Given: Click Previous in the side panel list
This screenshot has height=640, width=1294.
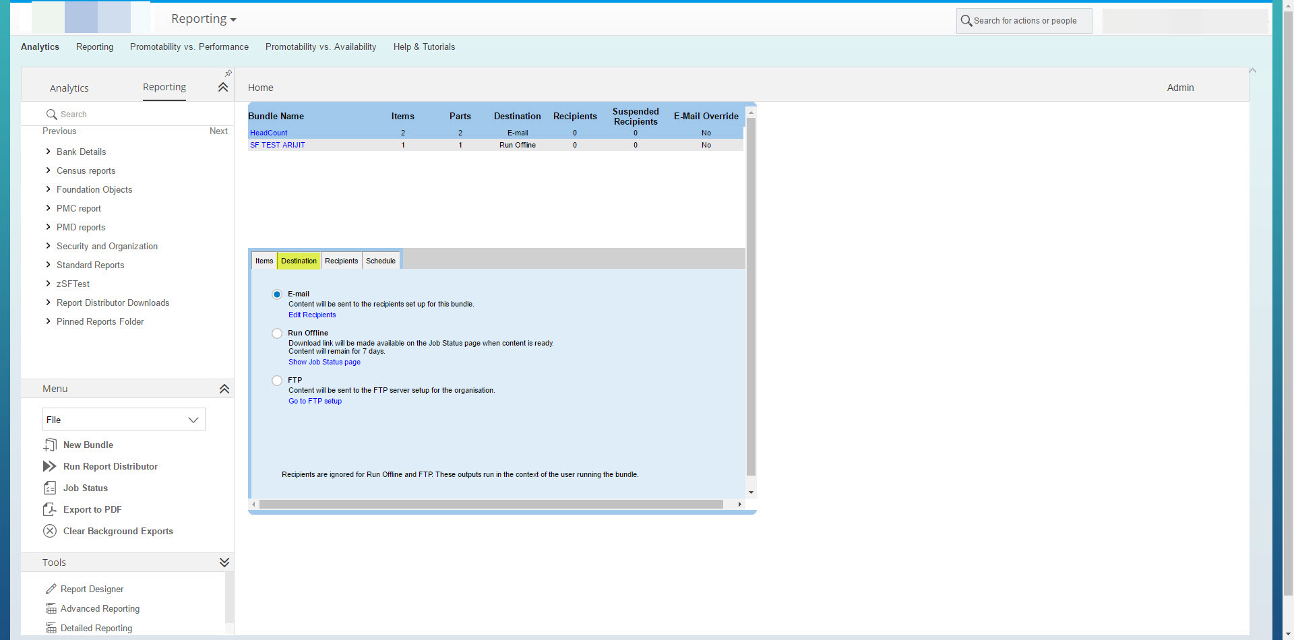Looking at the screenshot, I should point(59,131).
